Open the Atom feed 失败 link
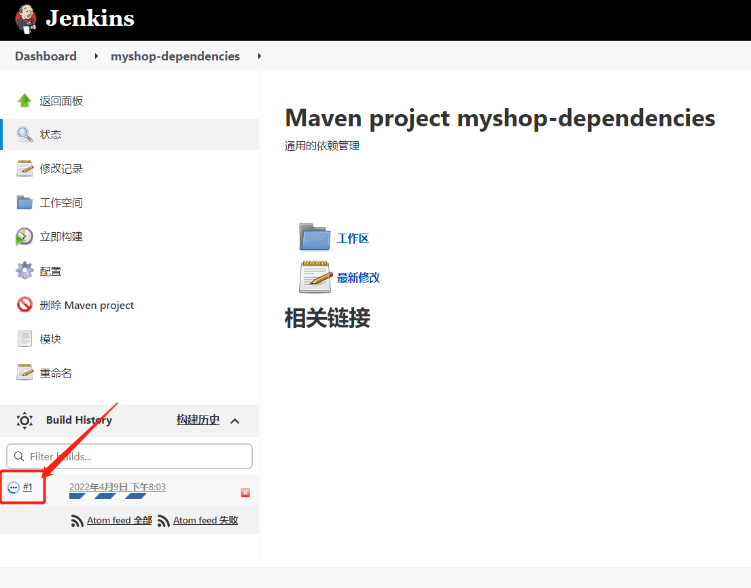This screenshot has width=751, height=588. coord(205,520)
